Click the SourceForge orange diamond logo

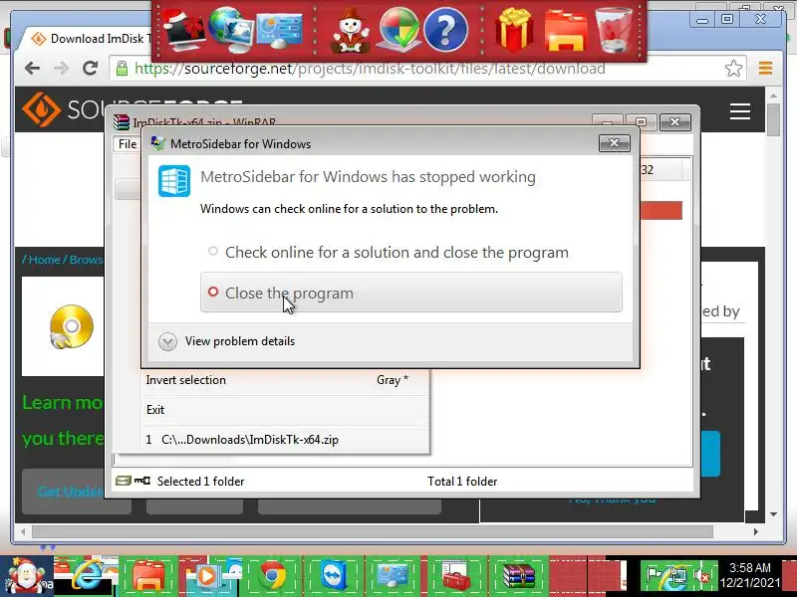41,109
